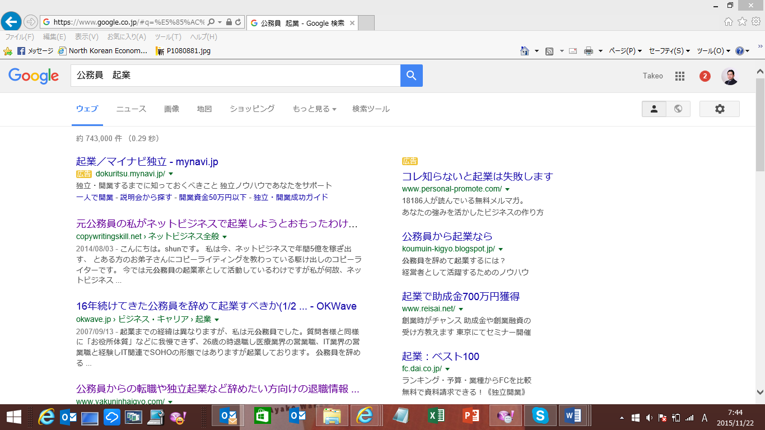Open Skype from the taskbar

point(540,417)
